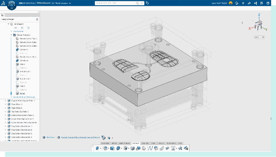The width and height of the screenshot is (276, 157).
Task: Click the tag icon beside the search bar
Action: point(148,3)
